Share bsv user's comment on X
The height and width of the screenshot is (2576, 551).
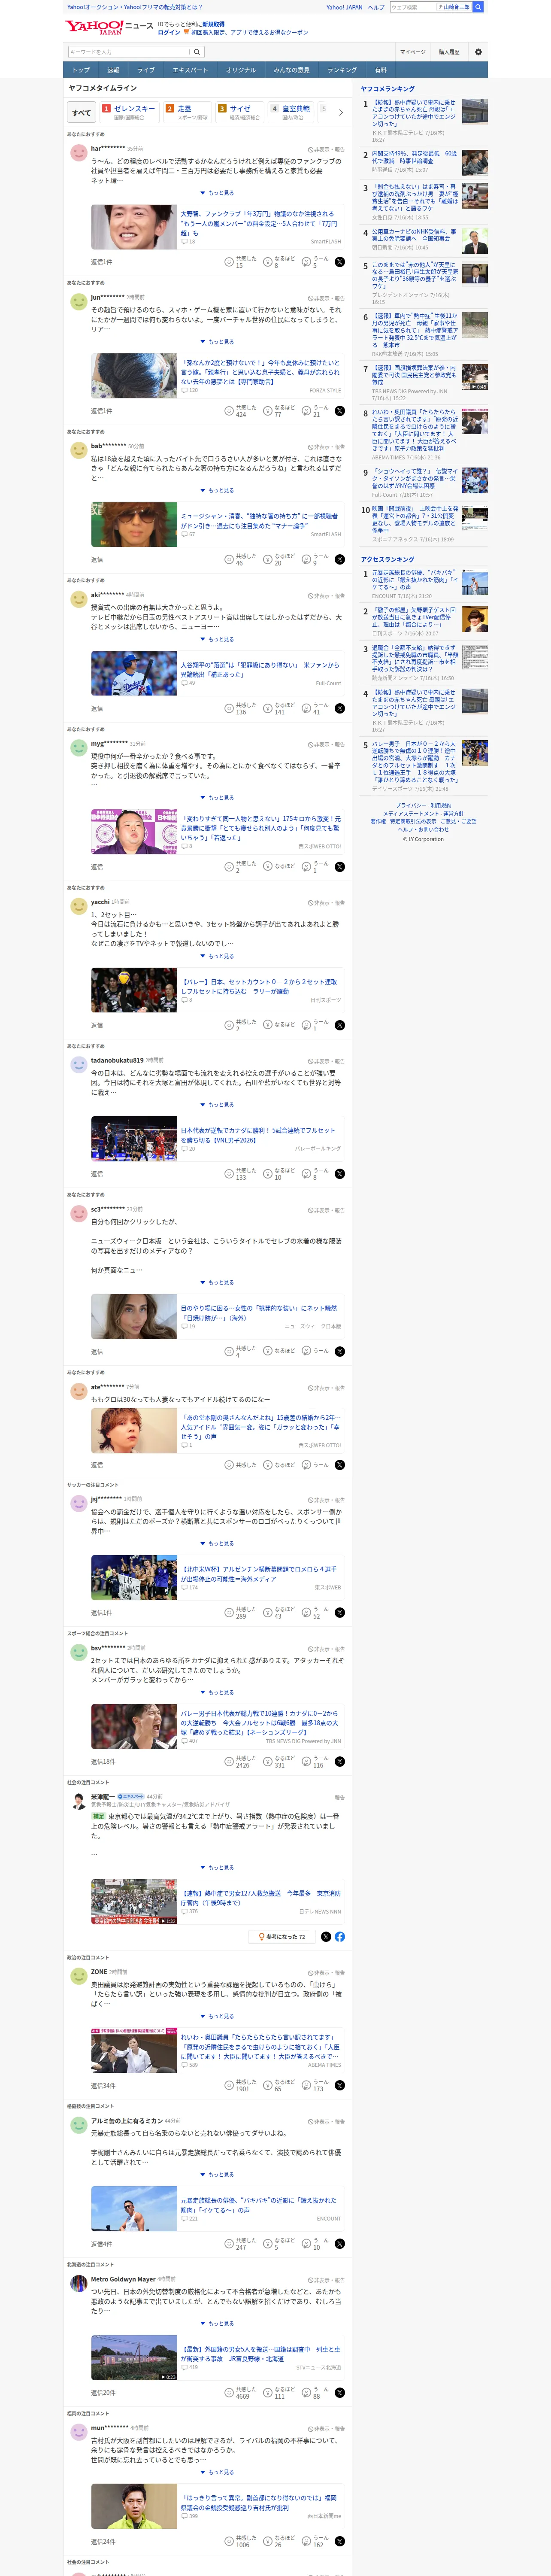pos(340,1762)
